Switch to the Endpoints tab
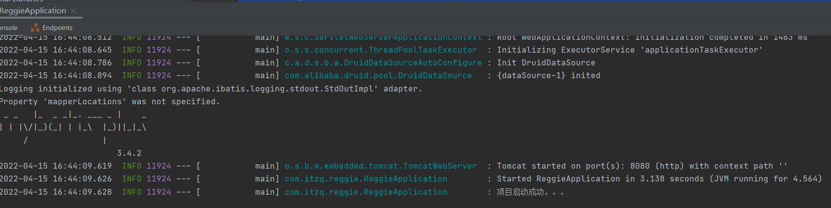This screenshot has height=208, width=831. coord(51,28)
